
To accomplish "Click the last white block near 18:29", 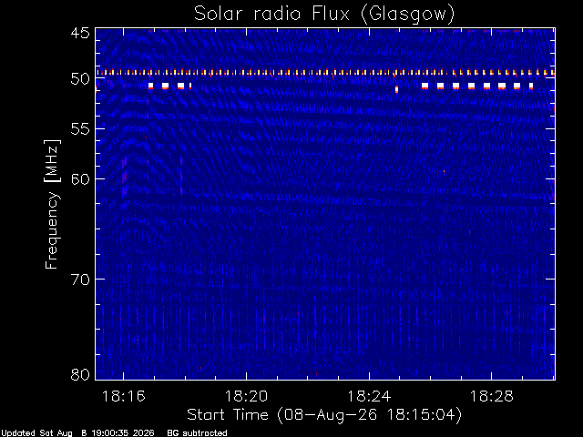I will pos(531,86).
